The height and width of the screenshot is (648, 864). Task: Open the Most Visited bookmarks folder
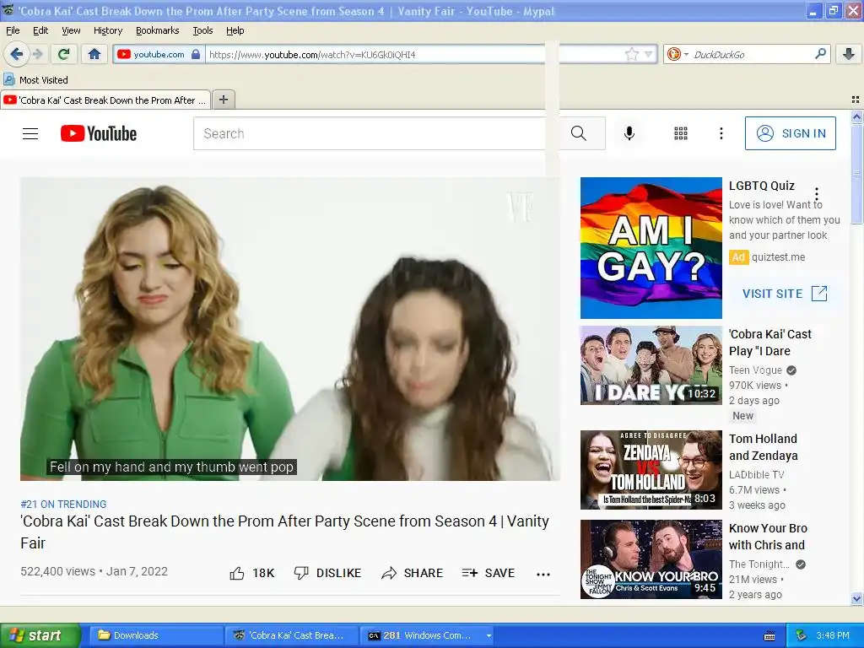coord(35,80)
